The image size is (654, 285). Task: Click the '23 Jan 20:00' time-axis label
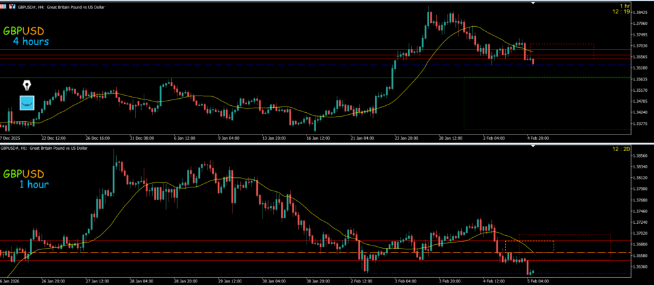(406, 137)
